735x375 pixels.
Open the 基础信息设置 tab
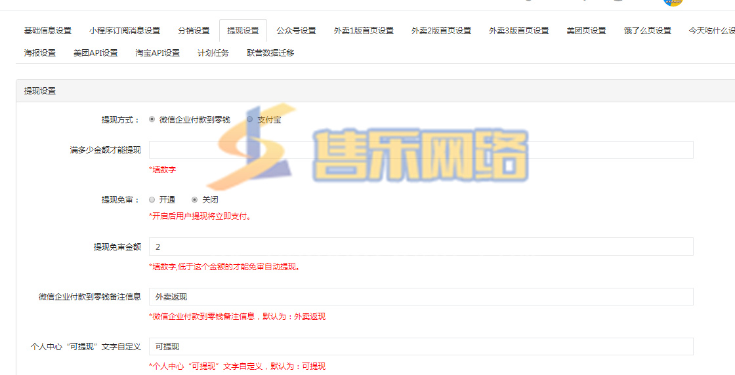(x=48, y=31)
